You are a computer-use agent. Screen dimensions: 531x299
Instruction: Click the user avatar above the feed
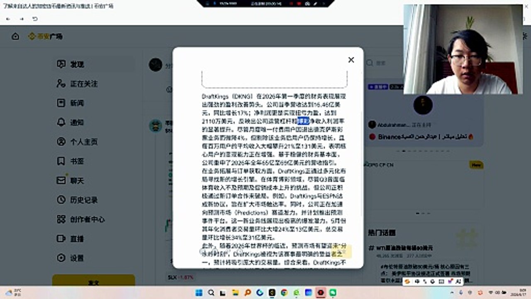(x=156, y=65)
